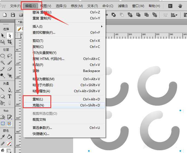Open Adobe Bridge with the Br icon
The height and width of the screenshot is (153, 187).
170,6
